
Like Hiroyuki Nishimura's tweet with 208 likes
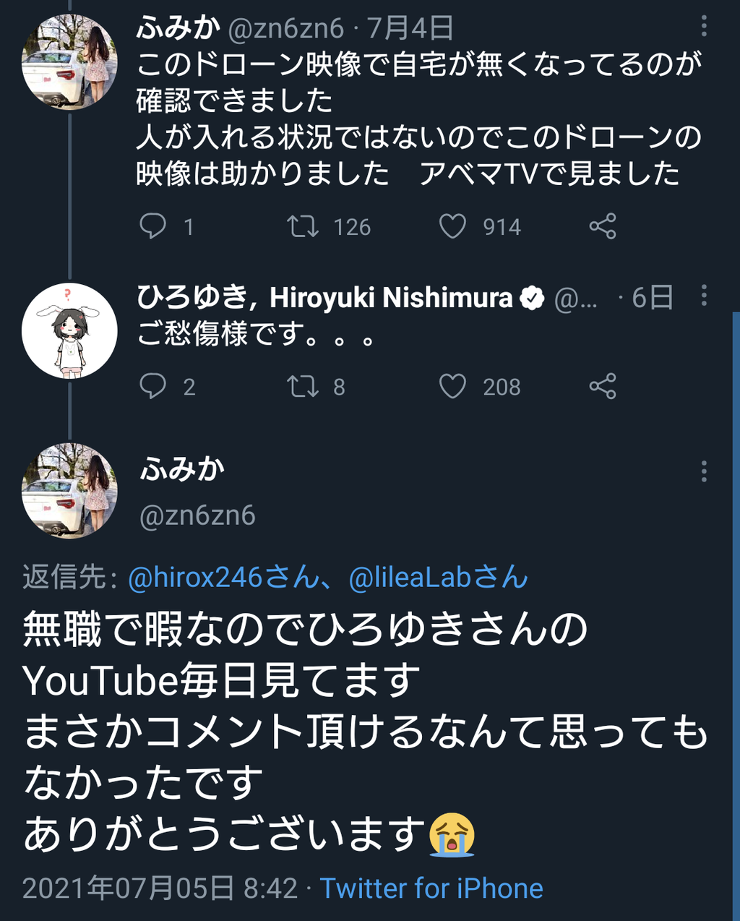click(453, 386)
